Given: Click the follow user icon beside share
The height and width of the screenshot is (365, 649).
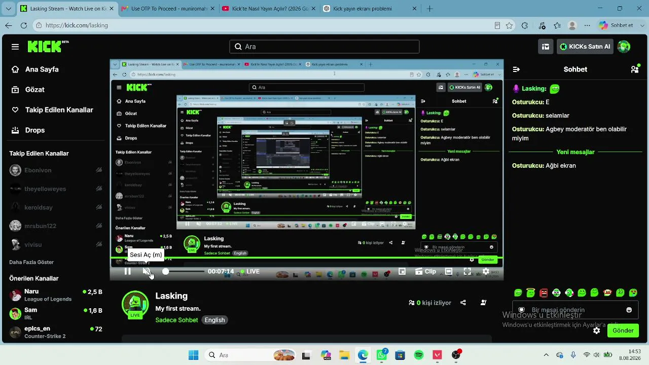Looking at the screenshot, I should coord(484,303).
